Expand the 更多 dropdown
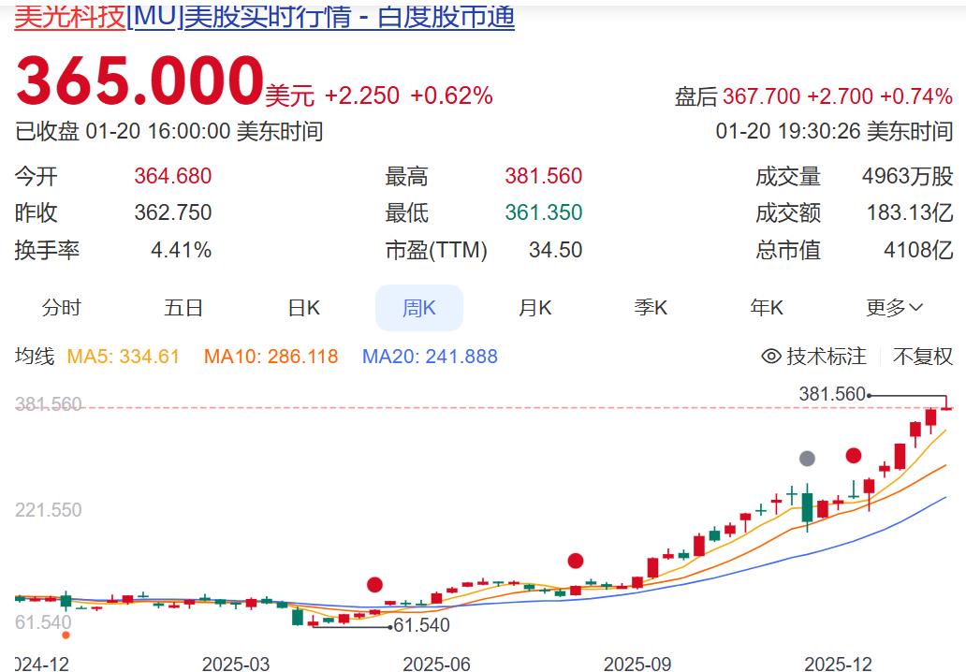This screenshot has height=672, width=966. click(x=894, y=307)
